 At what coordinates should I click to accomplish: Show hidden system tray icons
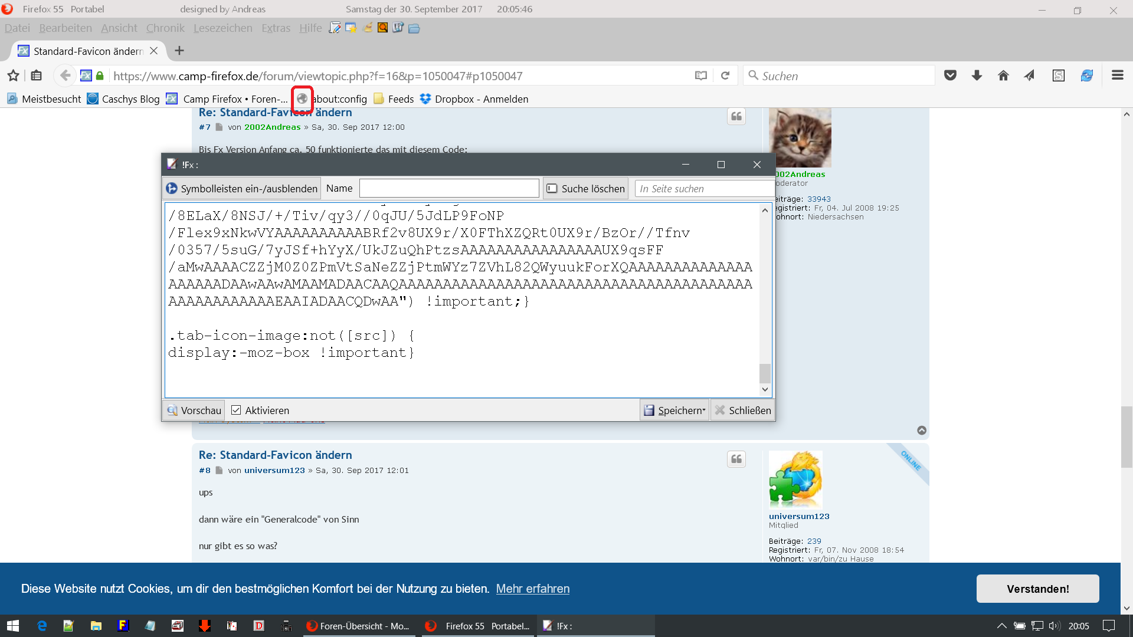click(x=1001, y=626)
